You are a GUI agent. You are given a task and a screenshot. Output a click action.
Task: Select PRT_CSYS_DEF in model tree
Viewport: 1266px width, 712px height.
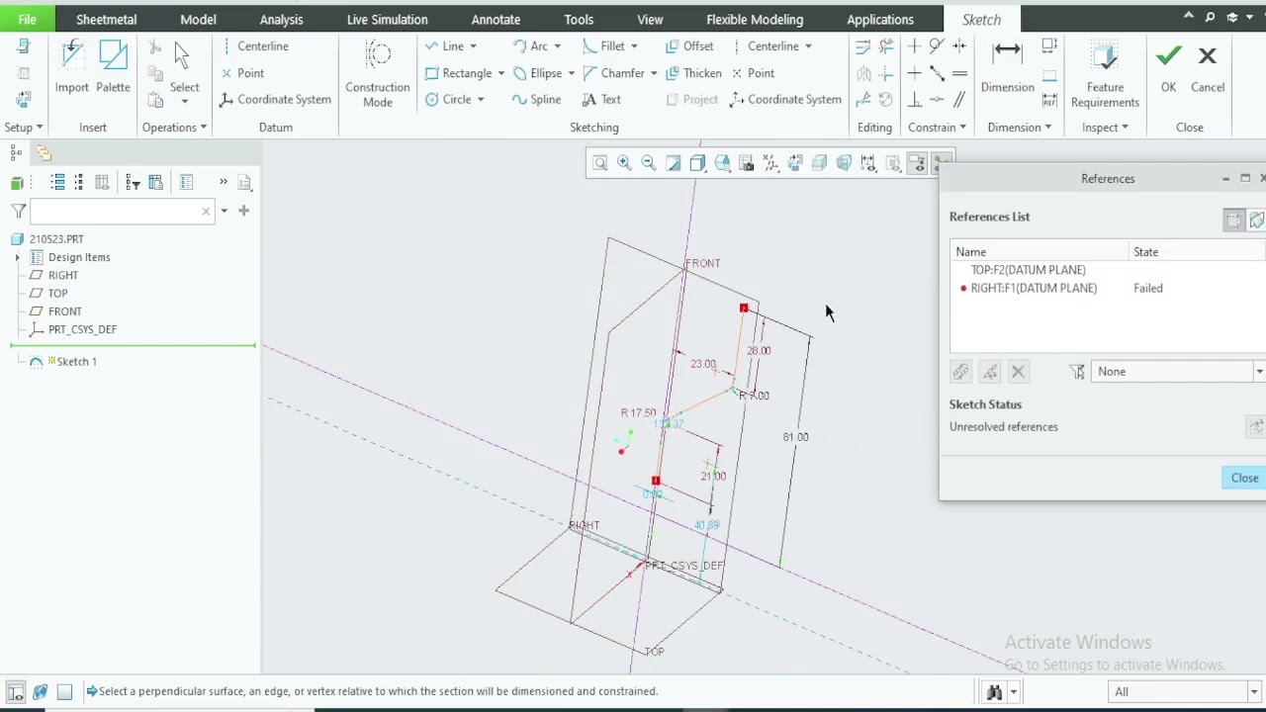click(82, 329)
